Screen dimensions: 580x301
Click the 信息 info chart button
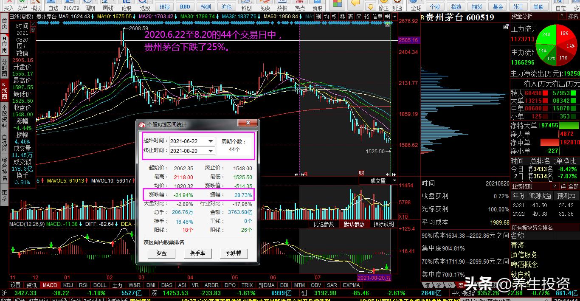tap(377, 17)
